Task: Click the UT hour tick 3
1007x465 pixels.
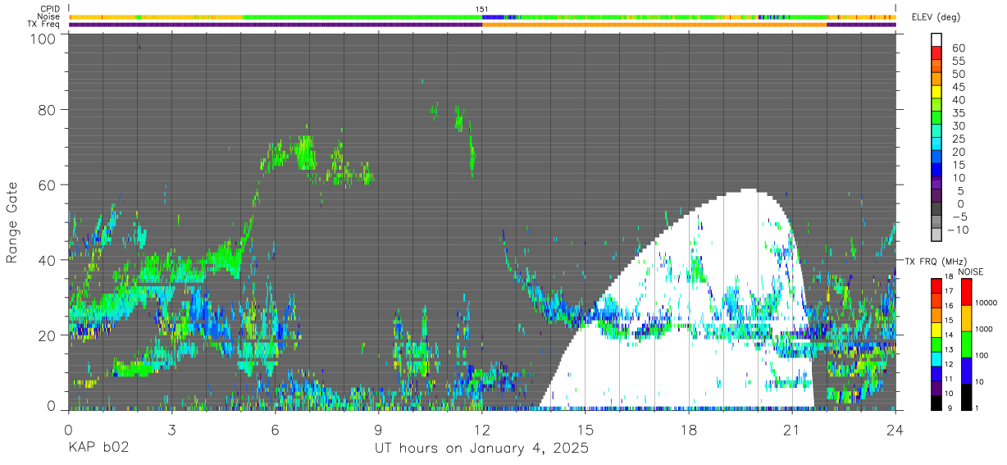Action: click(x=172, y=429)
